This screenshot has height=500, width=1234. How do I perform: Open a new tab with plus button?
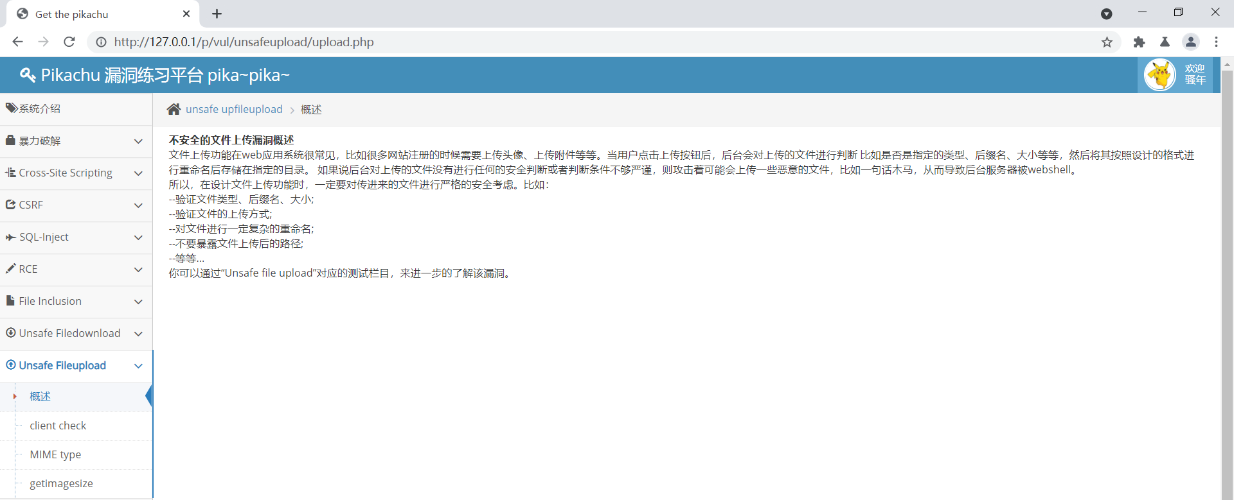217,13
